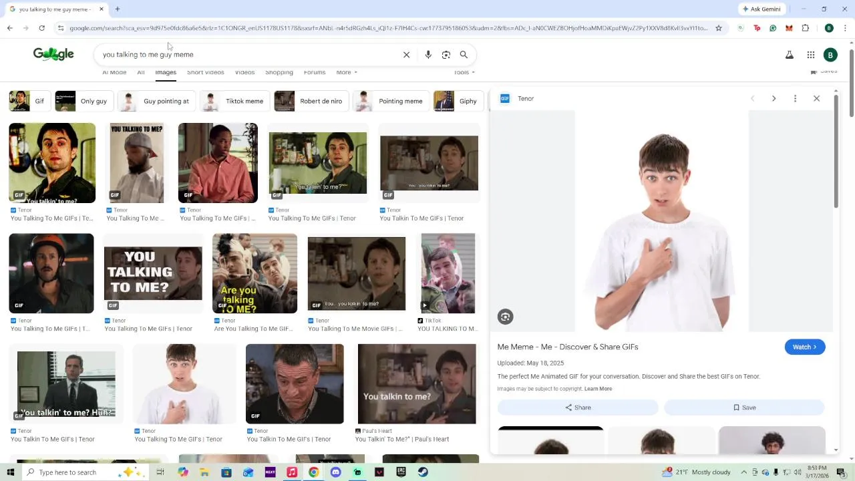Open the YOU TALKING TO ME? text GIF thumbnail
Screen dimensions: 855x481
tap(153, 273)
